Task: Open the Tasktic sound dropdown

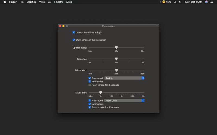Action: pos(124,78)
